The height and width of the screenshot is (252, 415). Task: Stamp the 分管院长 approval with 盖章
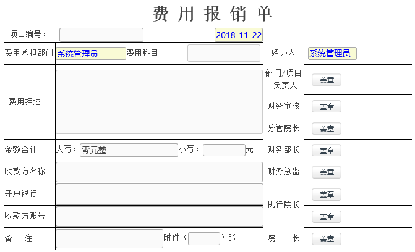click(326, 128)
